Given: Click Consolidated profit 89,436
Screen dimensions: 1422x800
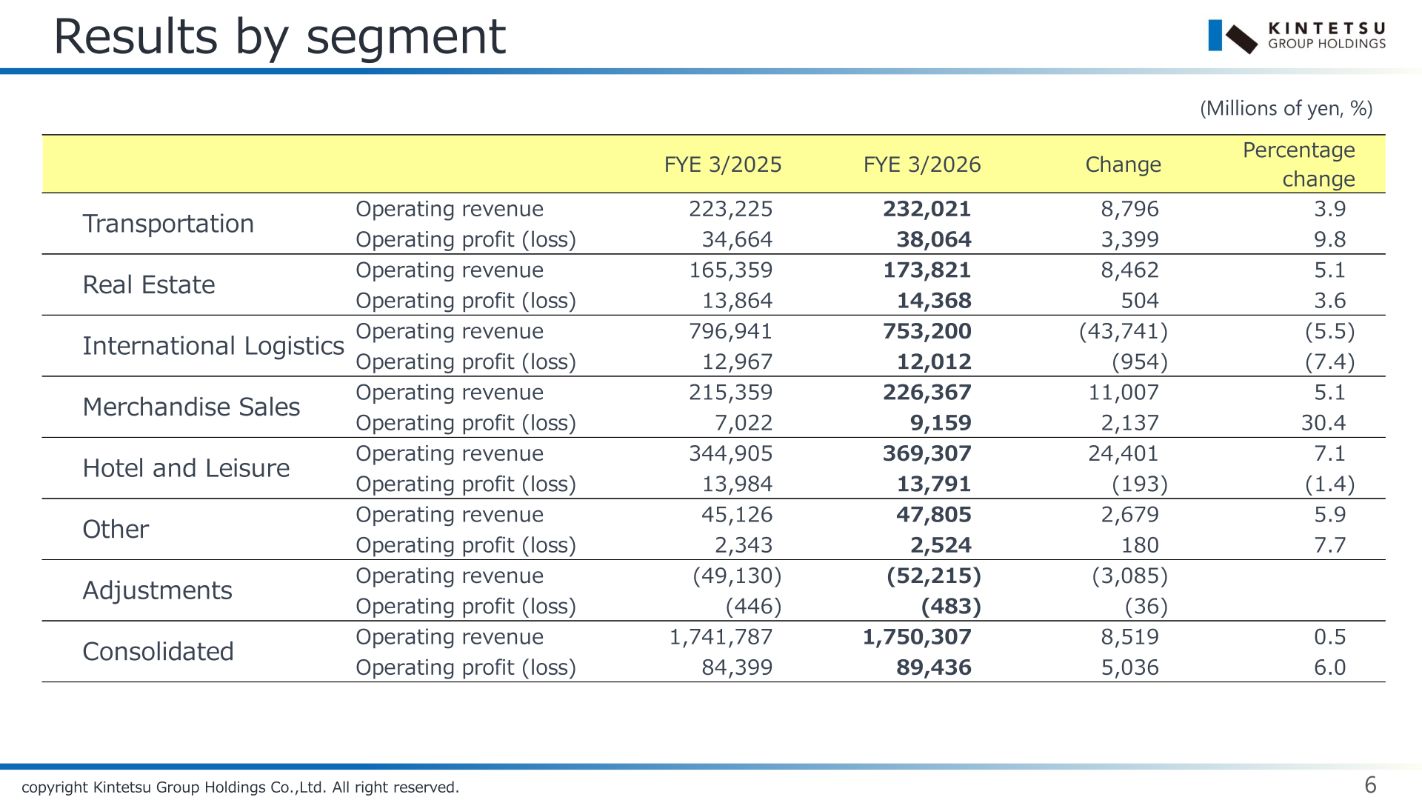Looking at the screenshot, I should [934, 667].
